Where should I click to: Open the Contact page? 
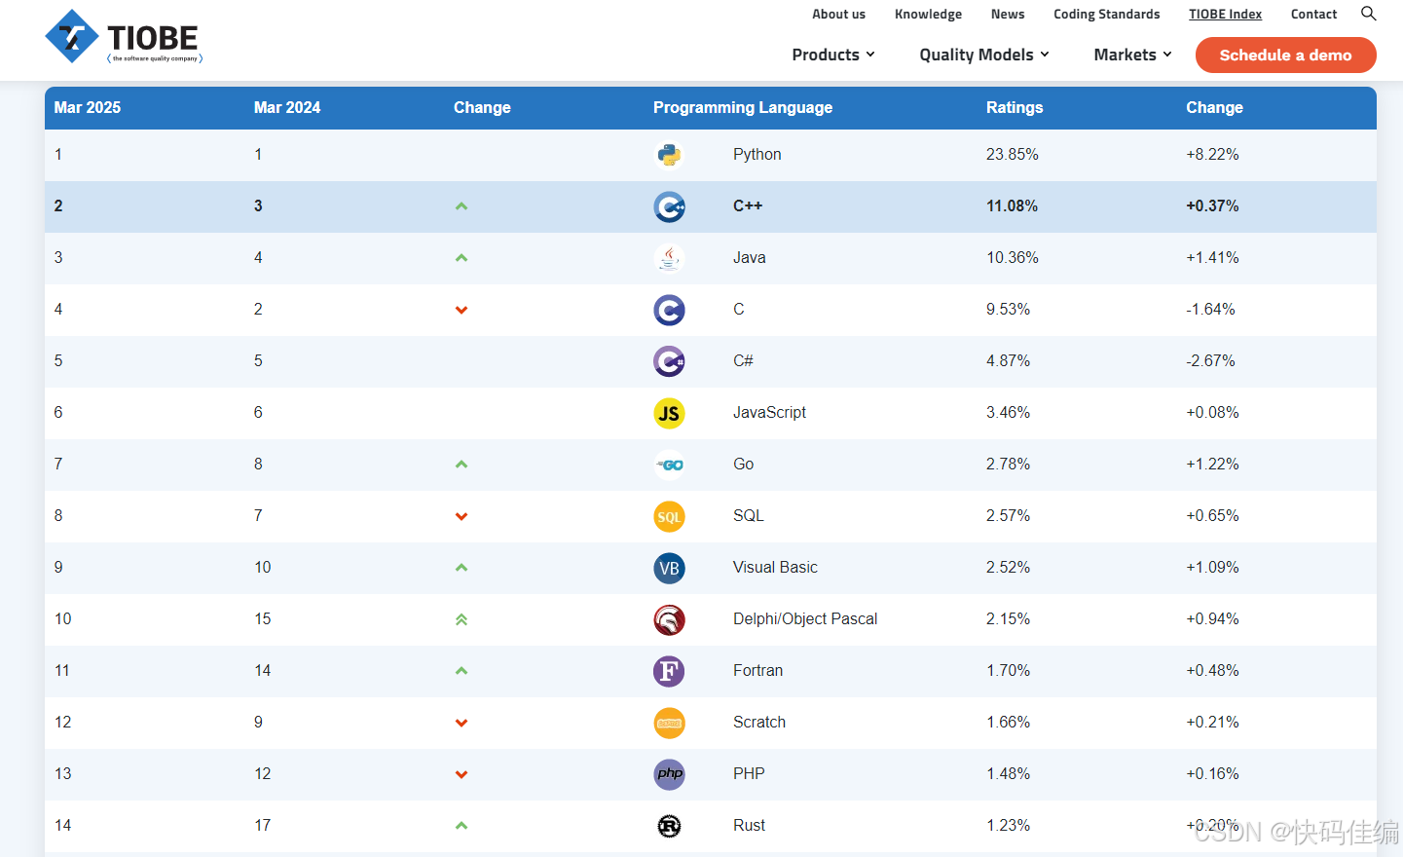[1313, 14]
